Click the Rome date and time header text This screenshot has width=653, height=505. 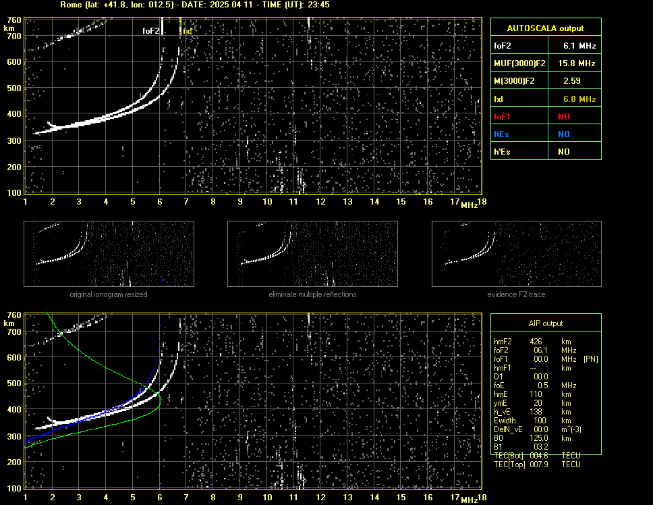[x=195, y=5]
